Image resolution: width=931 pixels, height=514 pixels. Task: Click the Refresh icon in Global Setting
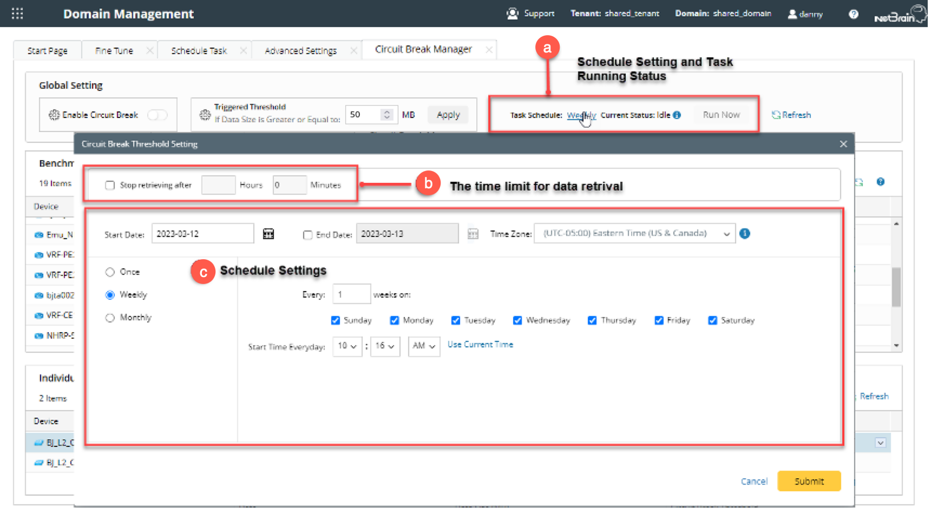[776, 115]
